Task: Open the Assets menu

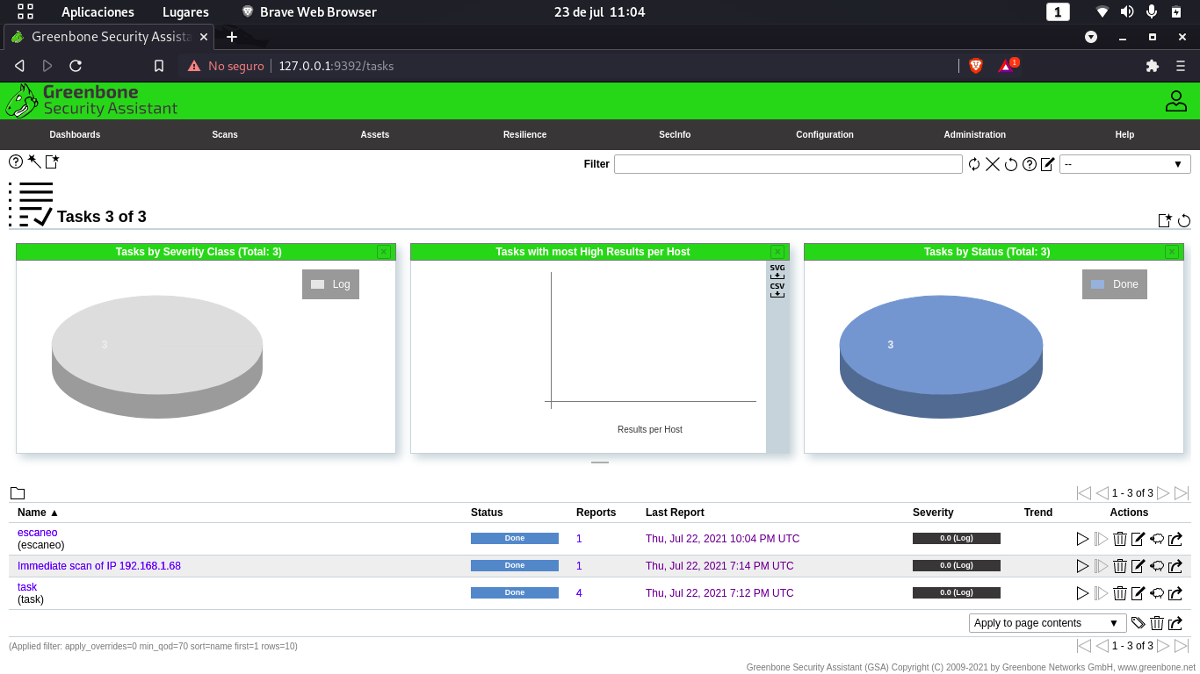Action: pyautogui.click(x=375, y=134)
